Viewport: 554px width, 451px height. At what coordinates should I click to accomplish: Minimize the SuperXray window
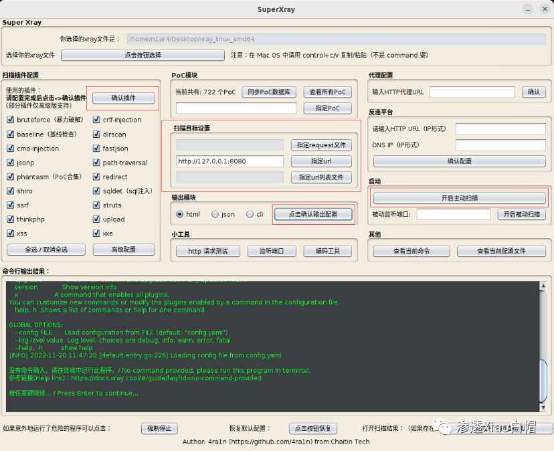[528, 9]
